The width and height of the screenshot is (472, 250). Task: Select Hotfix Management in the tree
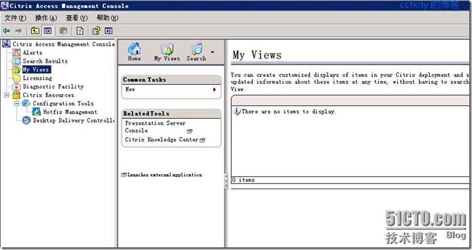coord(70,112)
